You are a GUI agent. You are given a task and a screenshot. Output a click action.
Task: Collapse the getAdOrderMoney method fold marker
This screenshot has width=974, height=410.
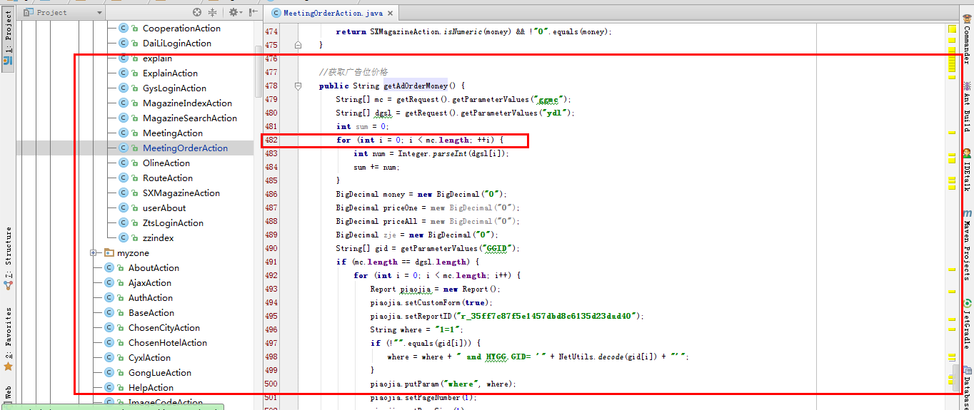pyautogui.click(x=298, y=86)
